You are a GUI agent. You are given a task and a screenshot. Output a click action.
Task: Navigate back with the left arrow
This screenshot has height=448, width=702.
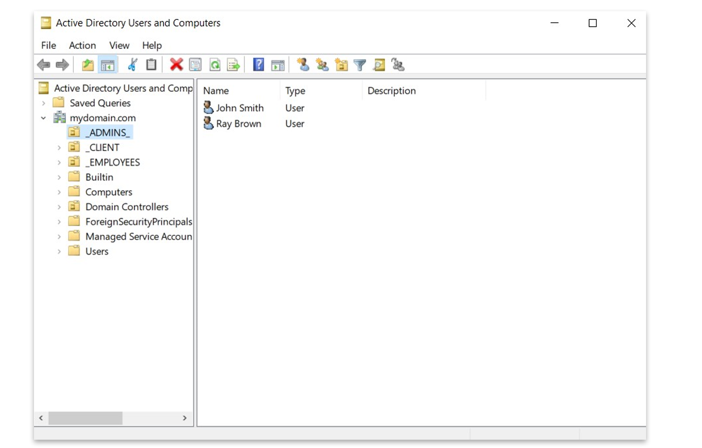tap(44, 65)
